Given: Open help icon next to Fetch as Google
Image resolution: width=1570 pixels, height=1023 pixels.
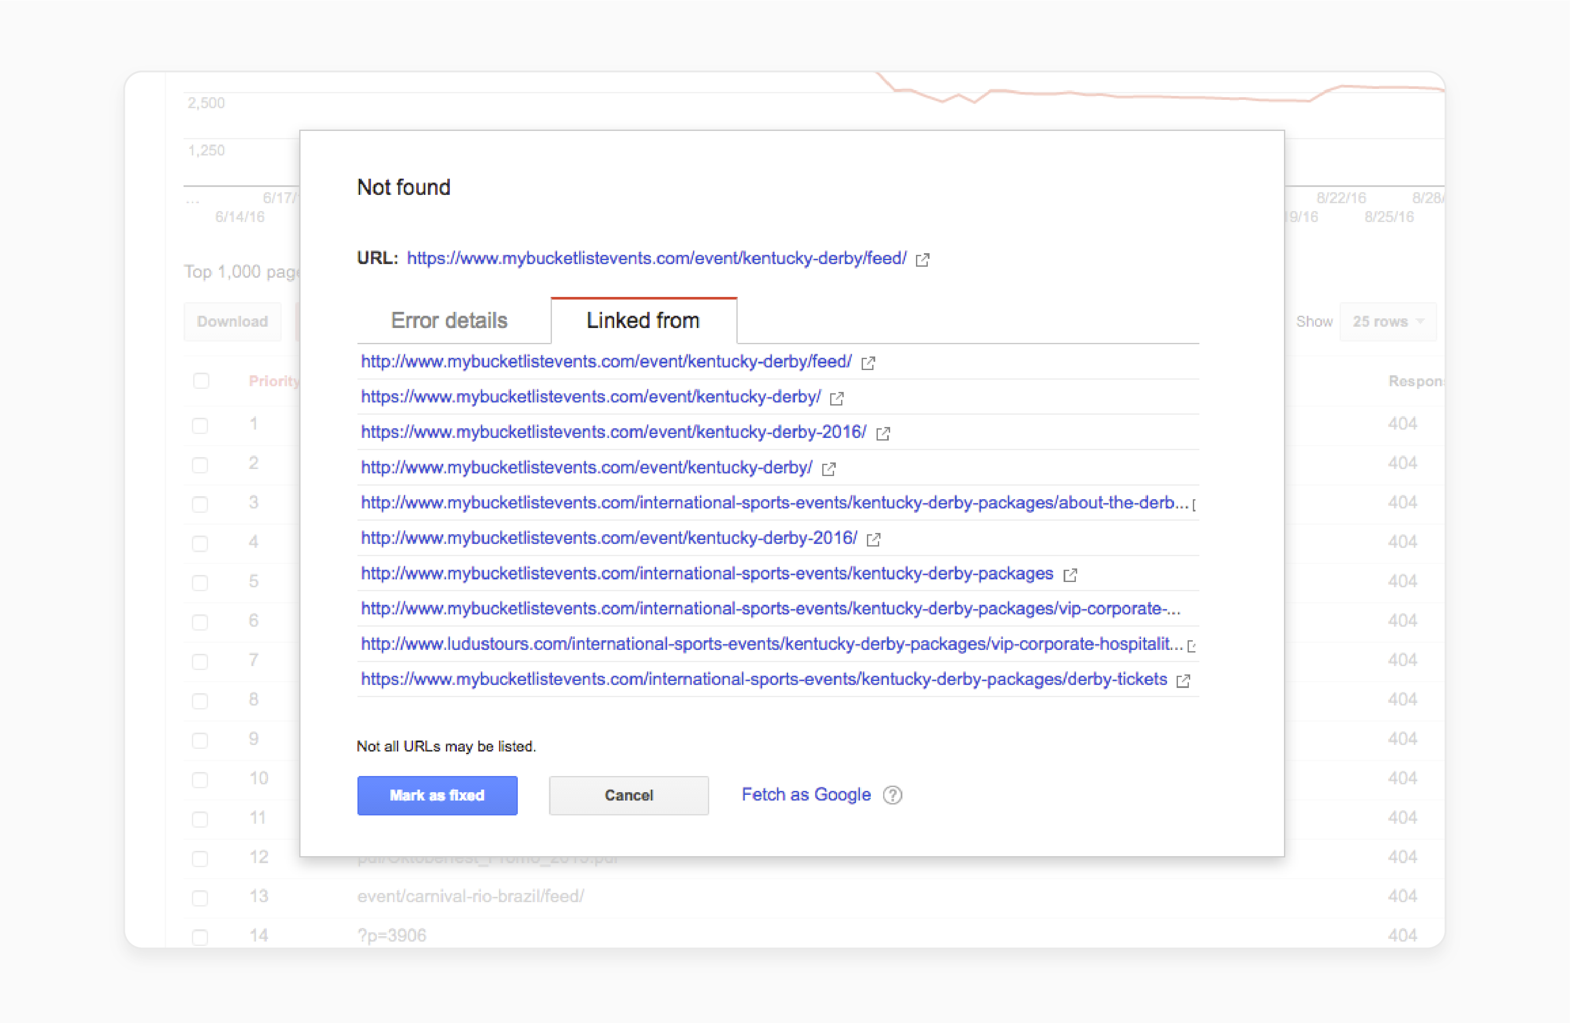Looking at the screenshot, I should pos(893,795).
